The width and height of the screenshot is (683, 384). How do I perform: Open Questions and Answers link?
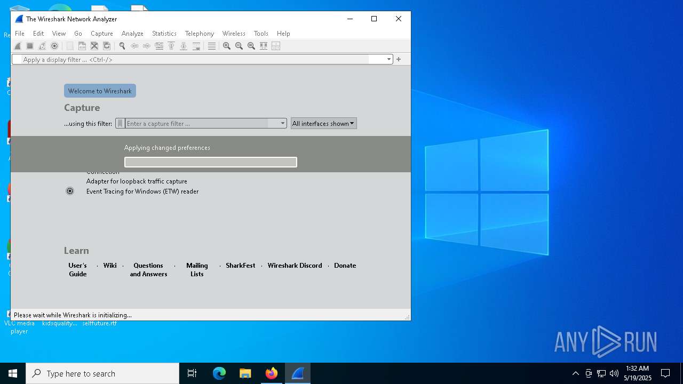point(148,269)
